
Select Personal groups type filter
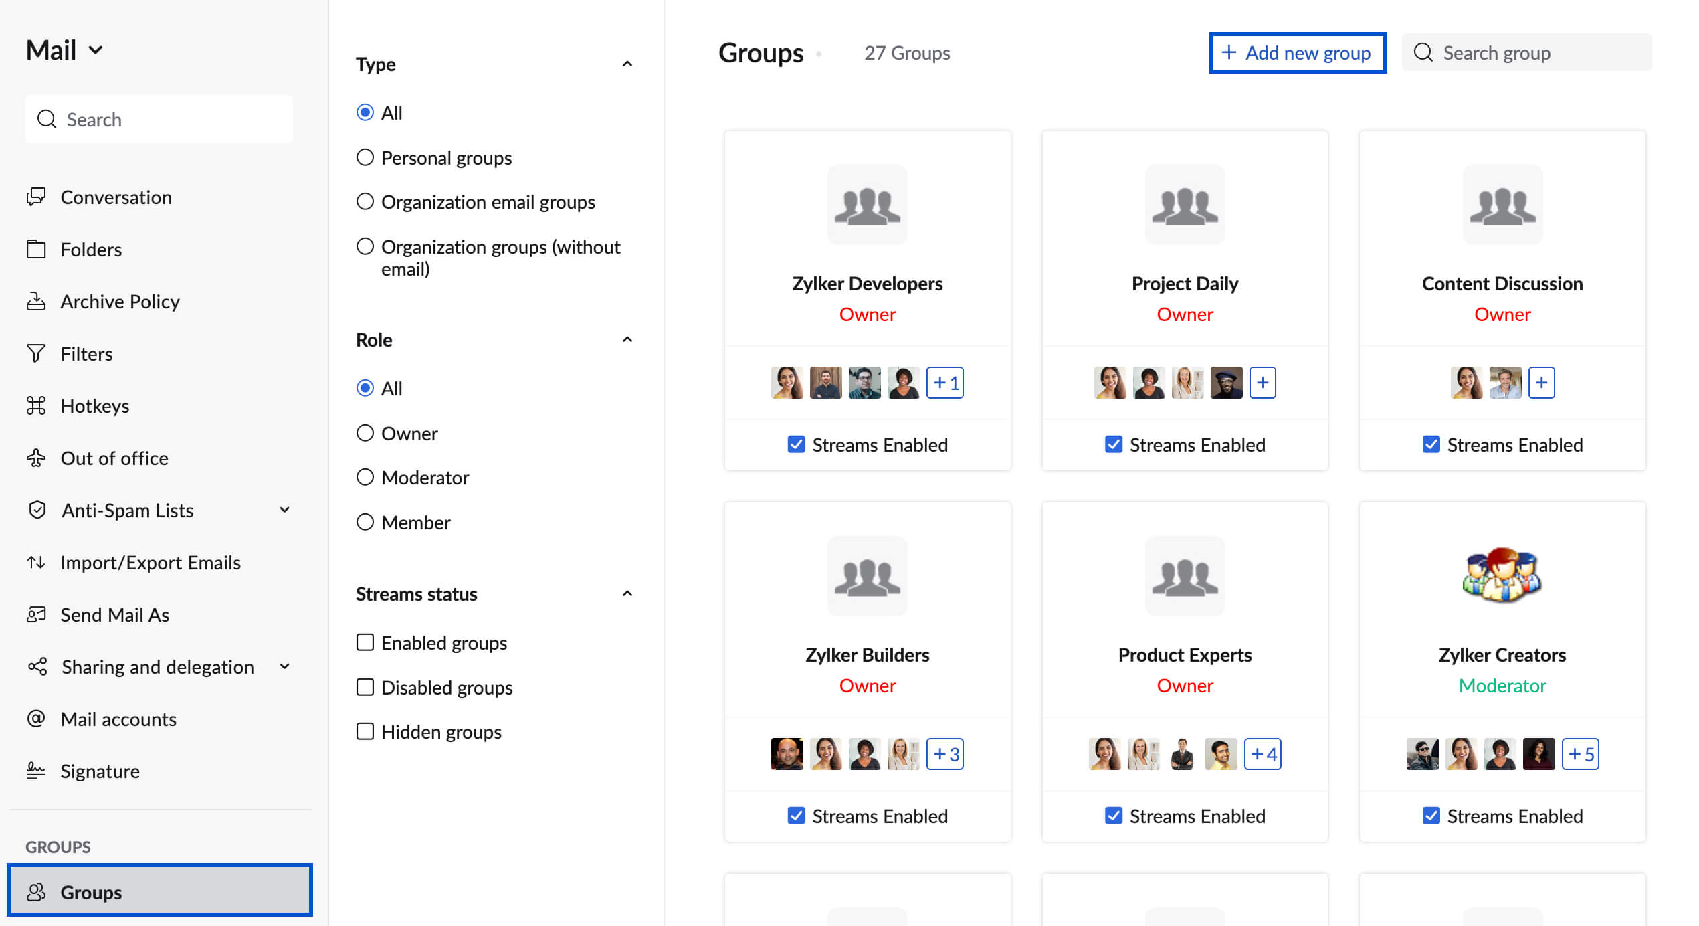tap(365, 157)
